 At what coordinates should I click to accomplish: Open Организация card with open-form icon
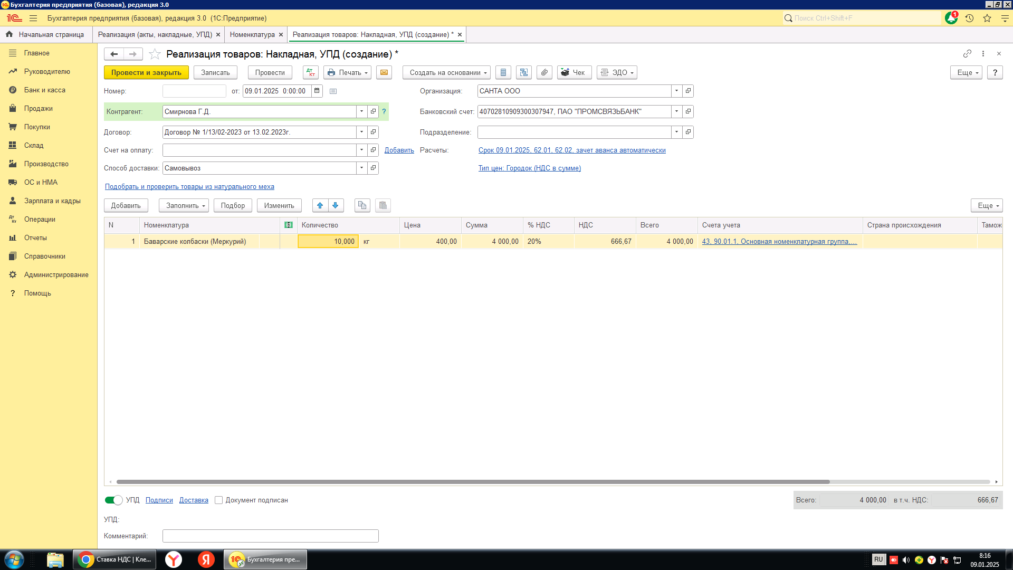click(688, 91)
